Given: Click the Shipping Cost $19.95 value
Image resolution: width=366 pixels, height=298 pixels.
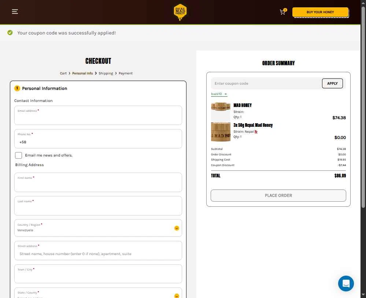Looking at the screenshot, I should click(342, 160).
